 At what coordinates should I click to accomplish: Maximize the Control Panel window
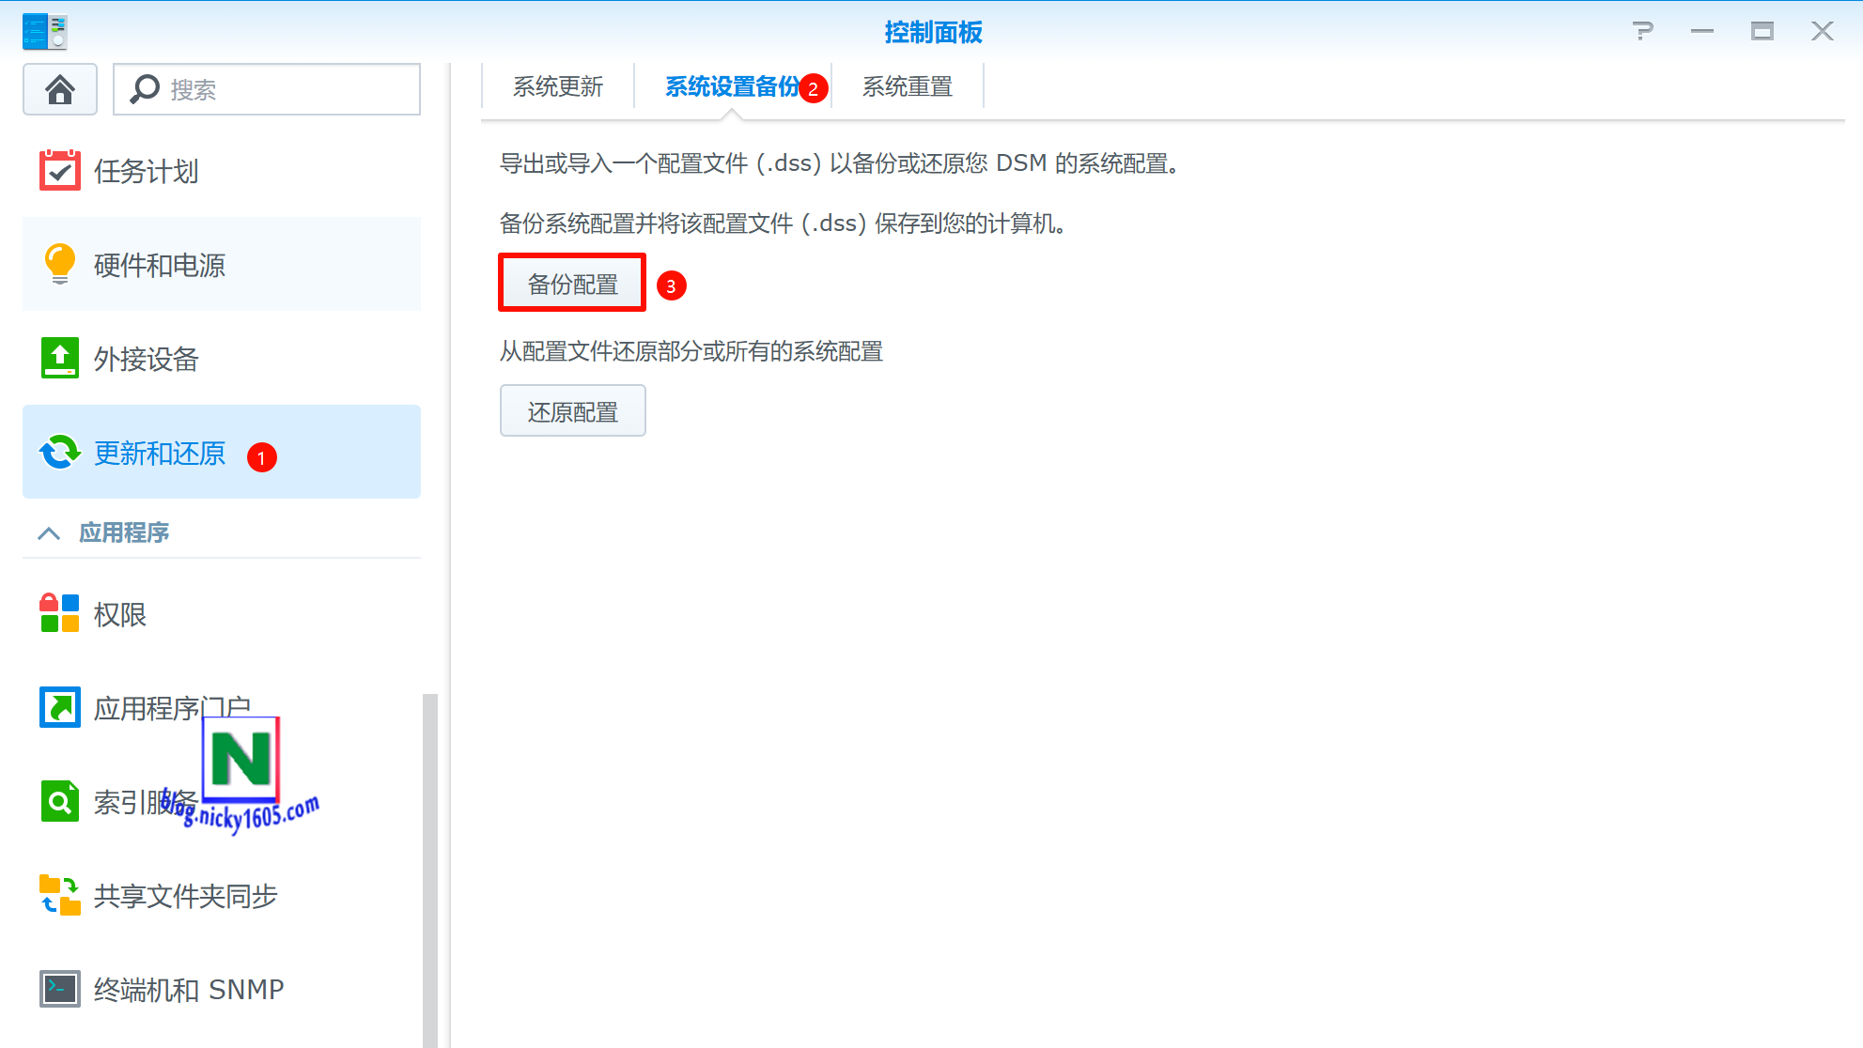point(1762,31)
